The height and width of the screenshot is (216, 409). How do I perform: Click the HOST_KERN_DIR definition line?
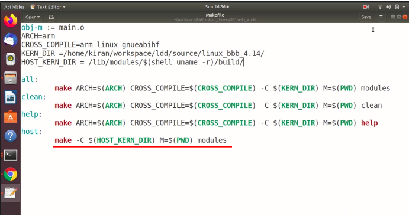(x=132, y=63)
